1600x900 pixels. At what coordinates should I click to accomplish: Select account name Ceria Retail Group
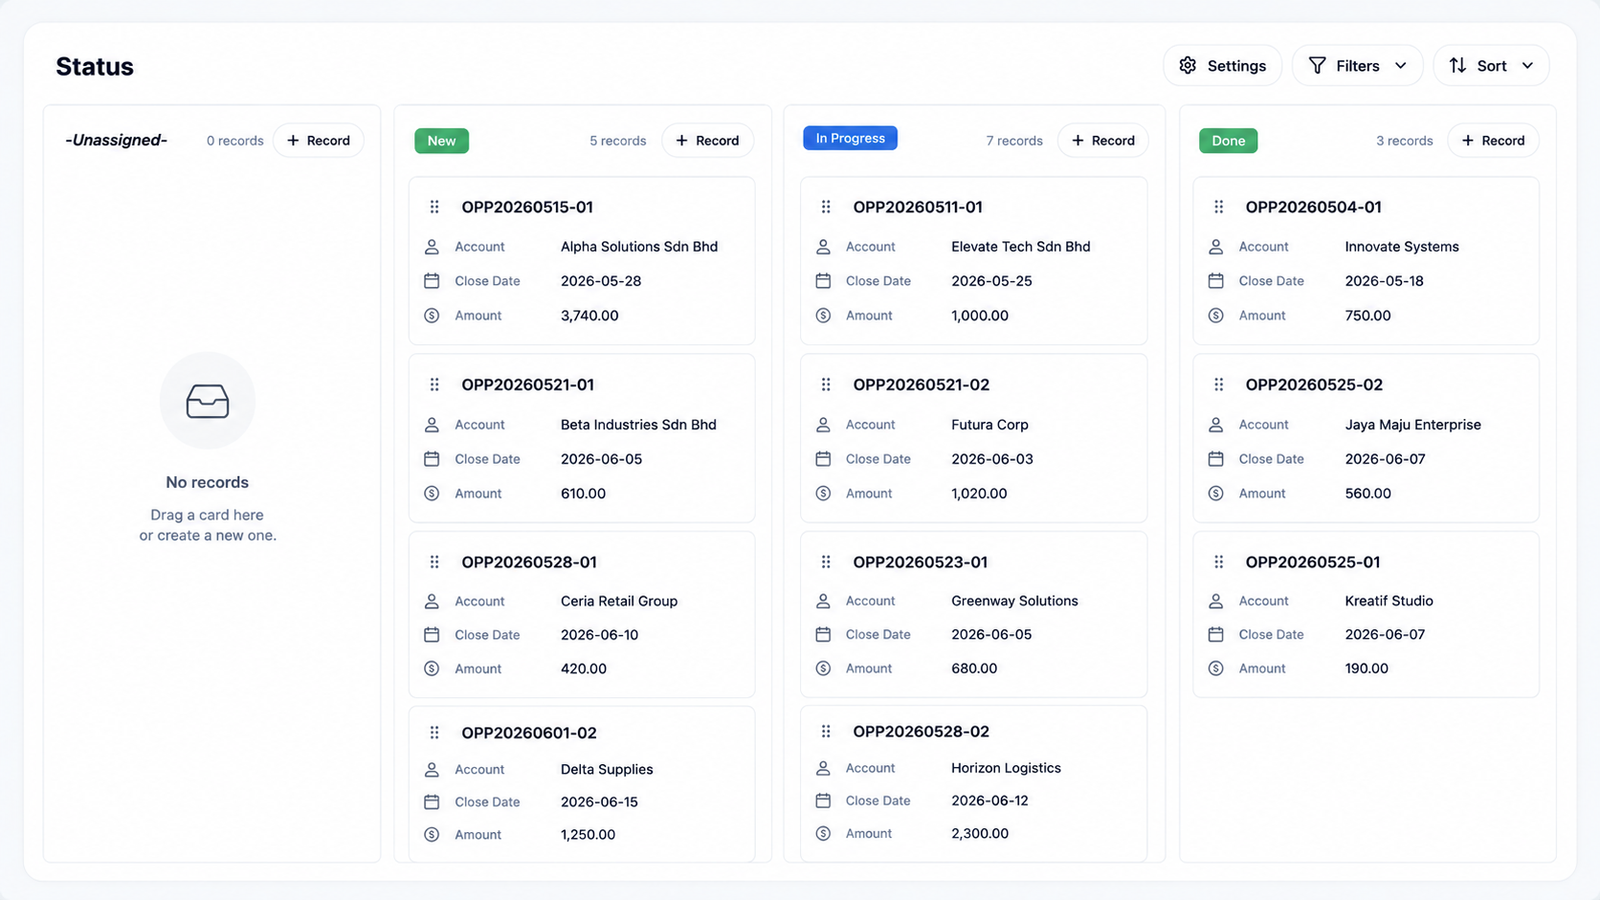pos(619,602)
